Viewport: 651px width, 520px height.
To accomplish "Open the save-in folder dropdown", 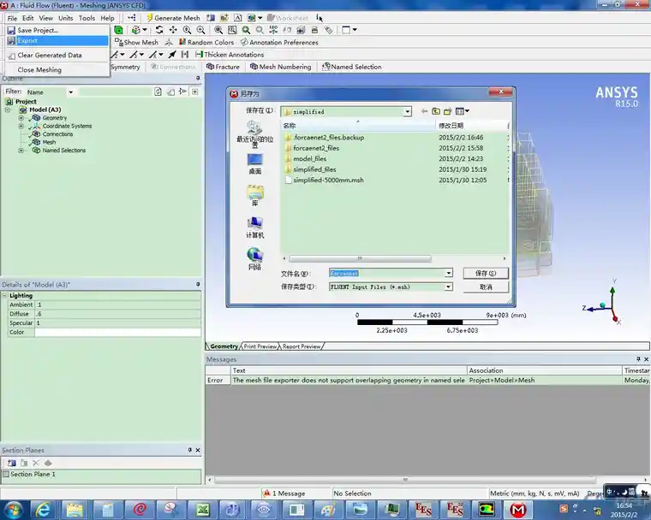I will pyautogui.click(x=407, y=111).
